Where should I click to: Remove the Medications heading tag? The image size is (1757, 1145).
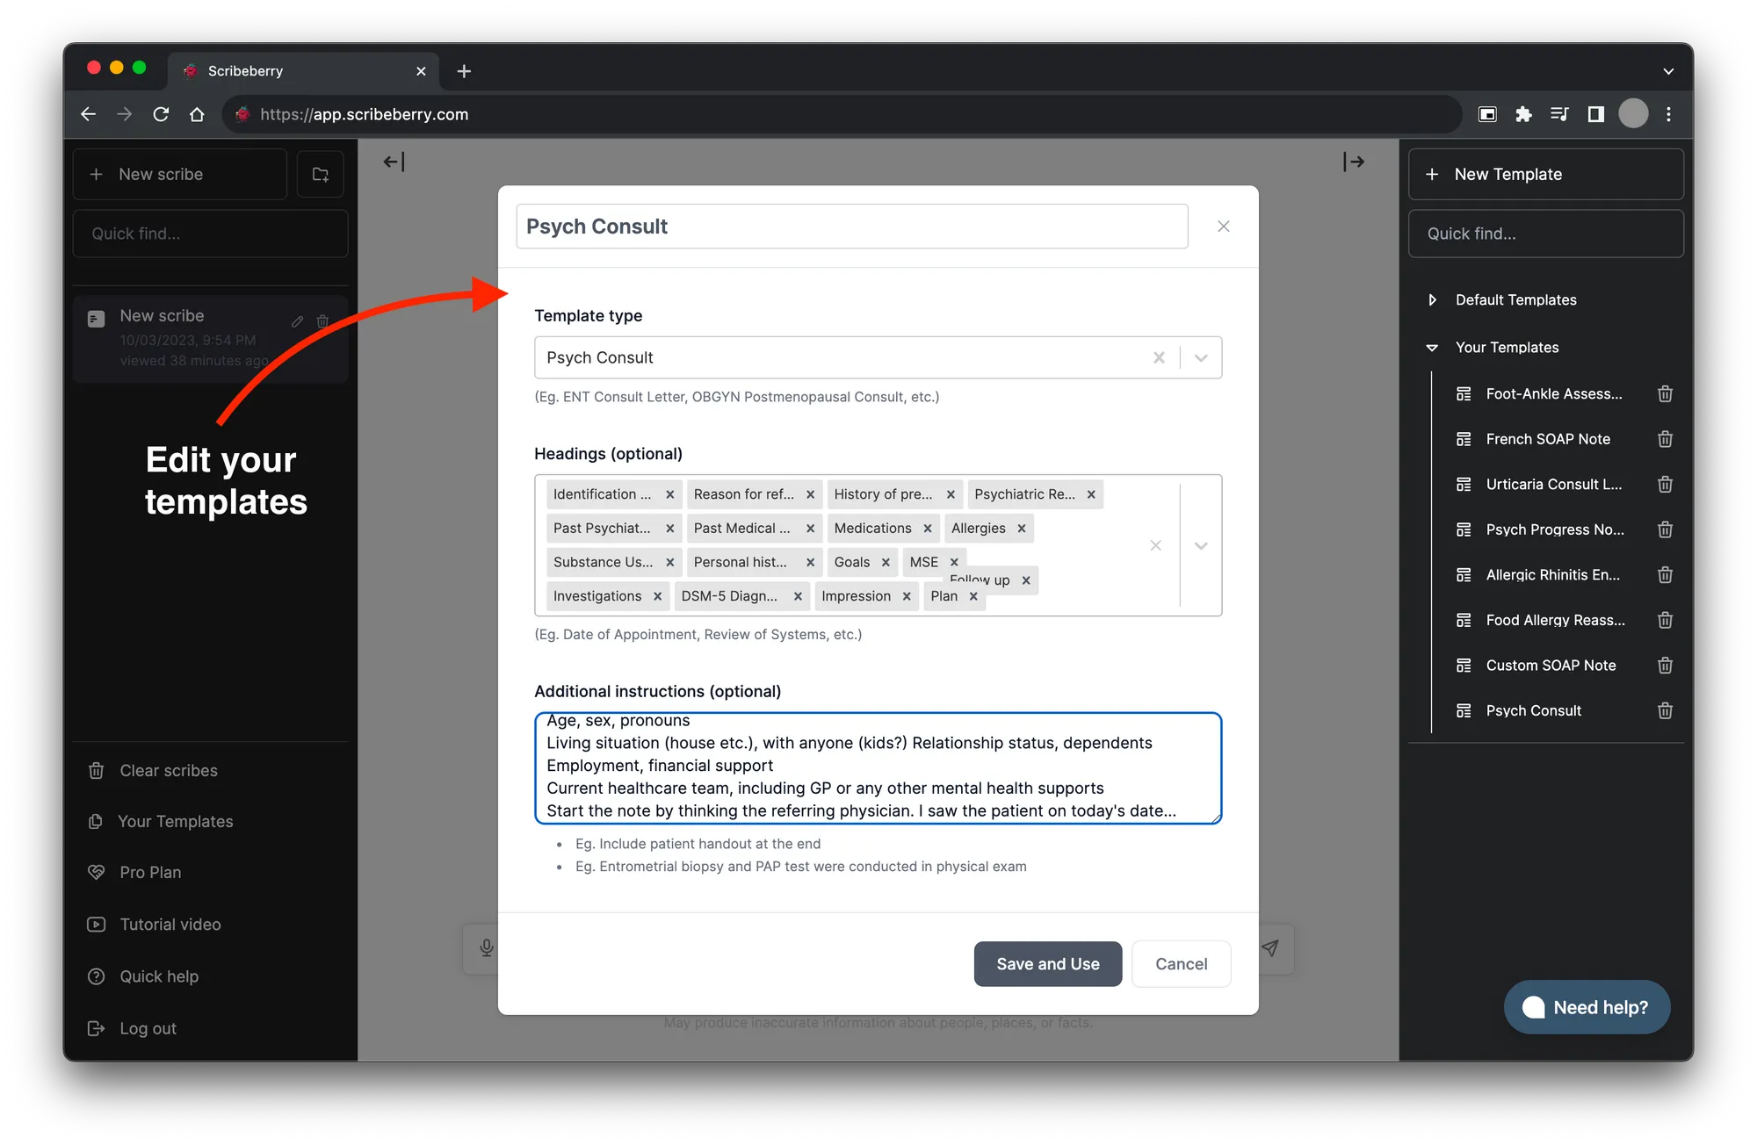[928, 528]
